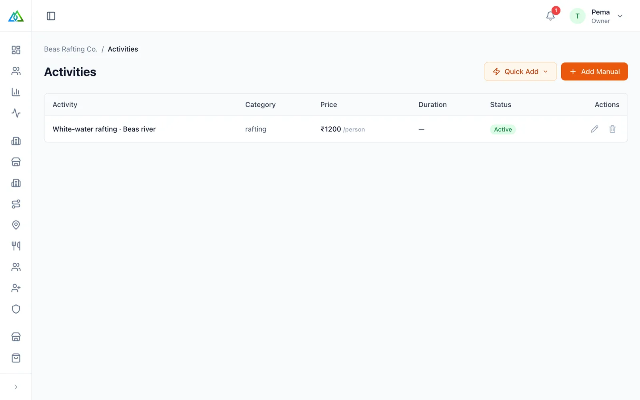Image resolution: width=640 pixels, height=400 pixels.
Task: Click the Price column header
Action: click(x=329, y=104)
